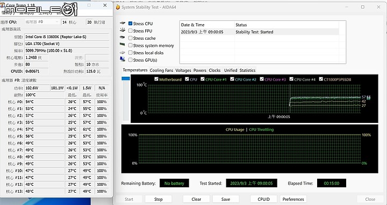Maximize the AIDA64 System Stability Test window
387x205 pixels.
(363, 7)
